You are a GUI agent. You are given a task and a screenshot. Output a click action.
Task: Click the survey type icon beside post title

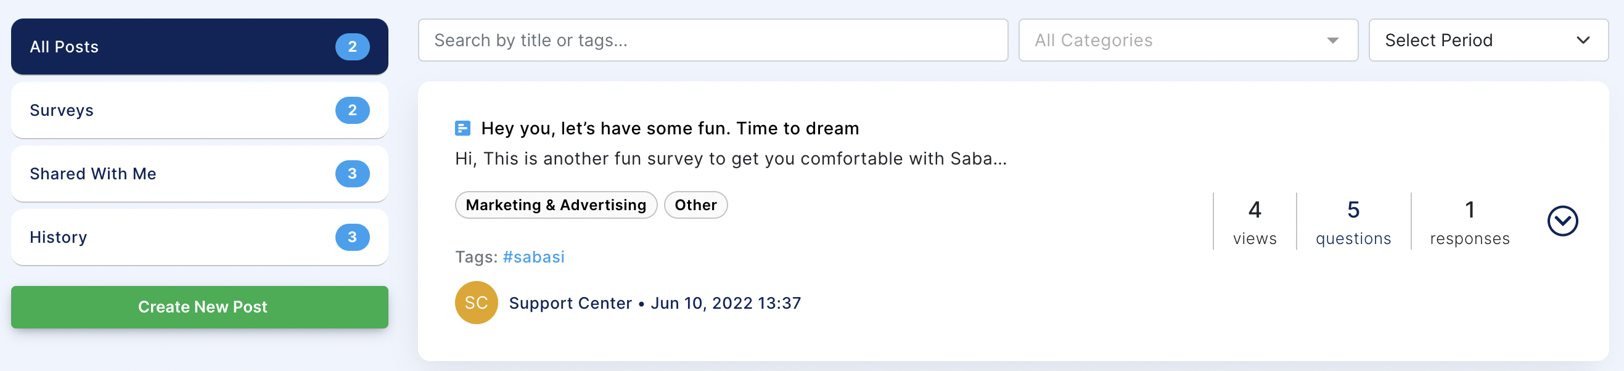[462, 129]
